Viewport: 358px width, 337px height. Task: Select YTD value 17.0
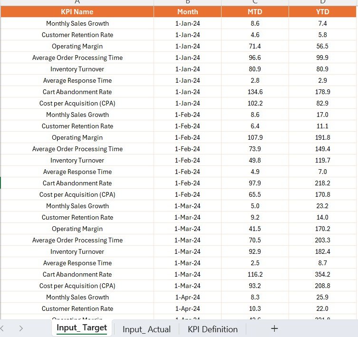tap(322, 115)
